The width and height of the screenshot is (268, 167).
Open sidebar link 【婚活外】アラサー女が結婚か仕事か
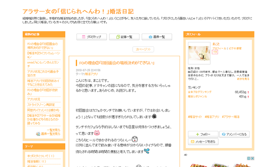click(x=44, y=119)
